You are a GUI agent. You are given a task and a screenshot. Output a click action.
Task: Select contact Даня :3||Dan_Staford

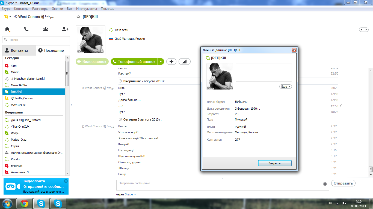(34, 120)
